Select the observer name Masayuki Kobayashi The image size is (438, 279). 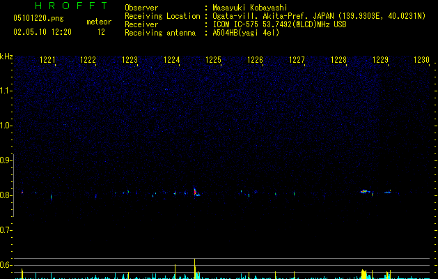coord(250,8)
